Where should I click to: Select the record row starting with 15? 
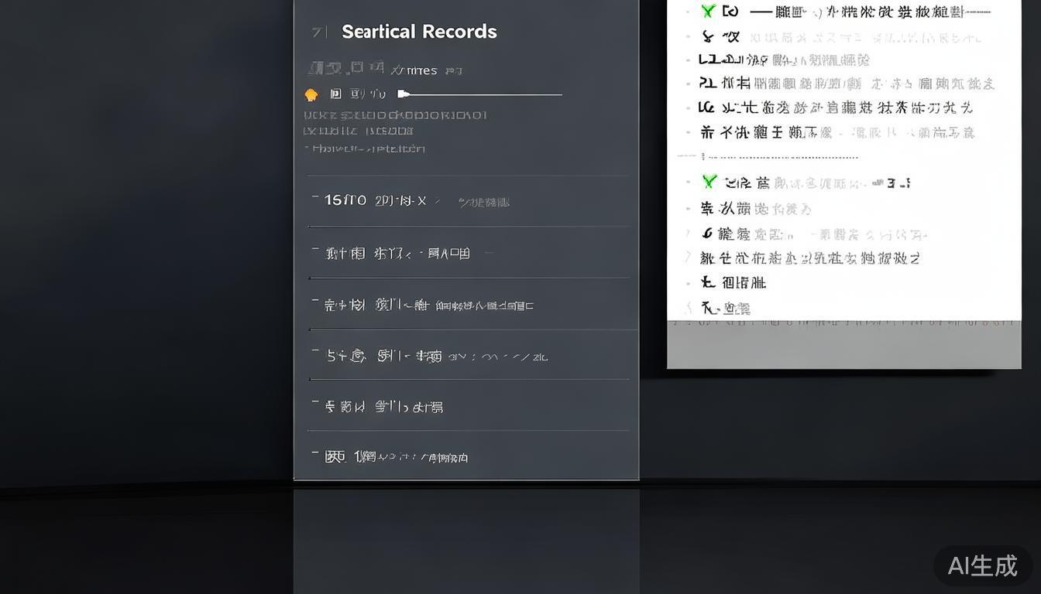point(469,201)
